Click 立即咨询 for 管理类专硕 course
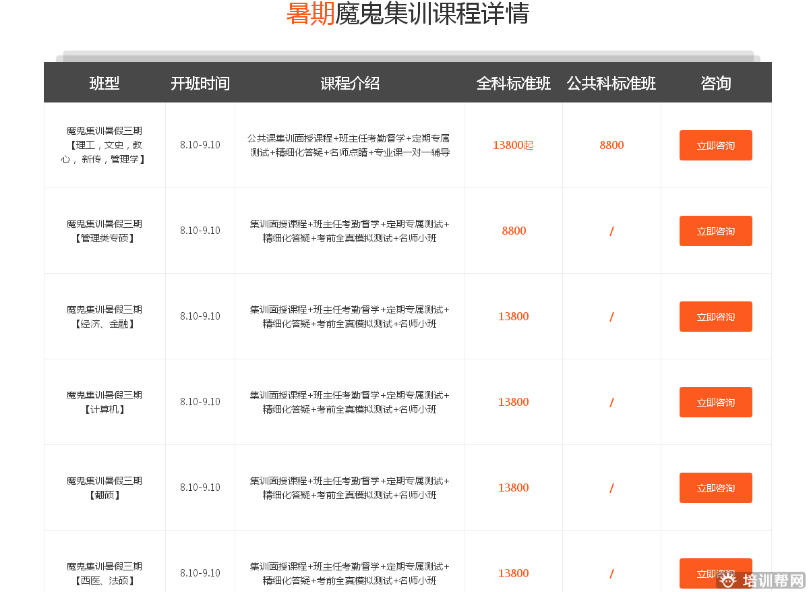 coord(715,231)
